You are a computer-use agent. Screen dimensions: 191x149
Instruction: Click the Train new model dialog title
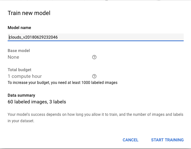pos(29,13)
